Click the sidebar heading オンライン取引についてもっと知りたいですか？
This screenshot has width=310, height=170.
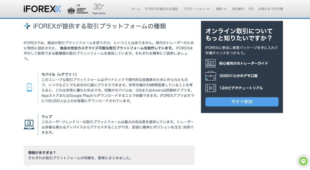(239, 35)
